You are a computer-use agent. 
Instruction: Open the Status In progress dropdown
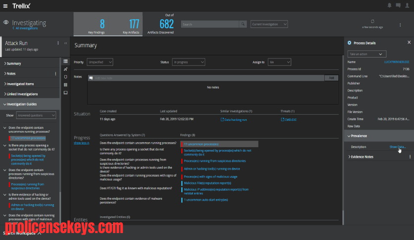[189, 62]
